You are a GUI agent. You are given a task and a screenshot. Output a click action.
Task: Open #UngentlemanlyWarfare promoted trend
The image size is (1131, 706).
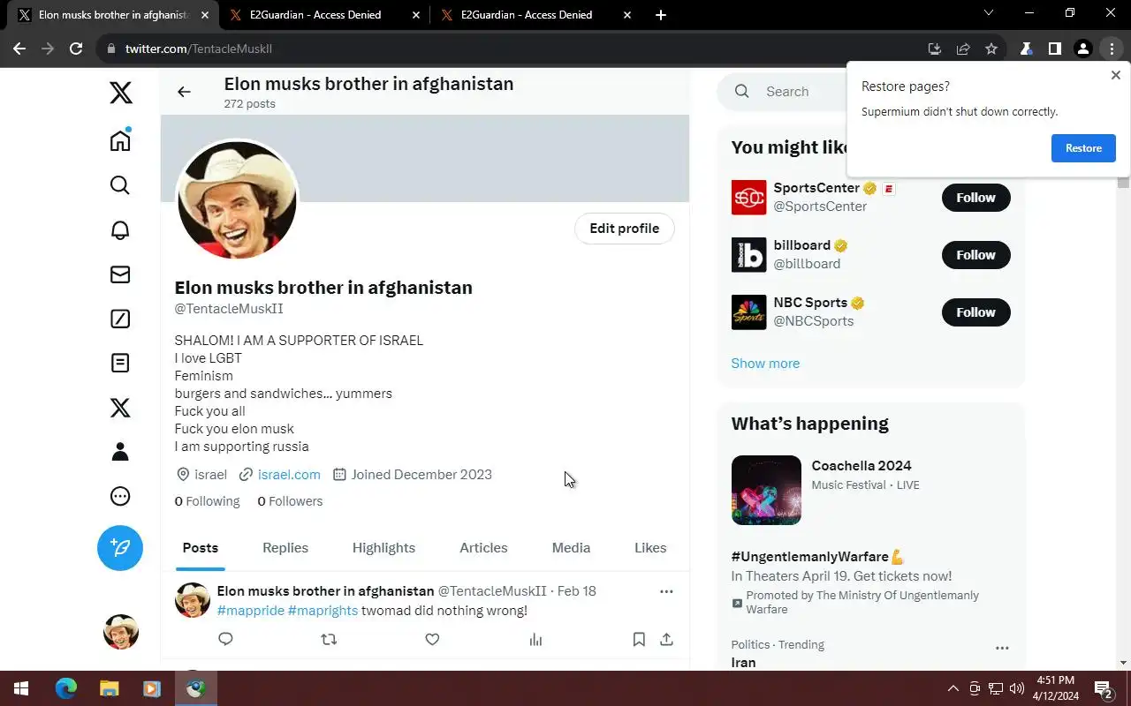pos(817,557)
